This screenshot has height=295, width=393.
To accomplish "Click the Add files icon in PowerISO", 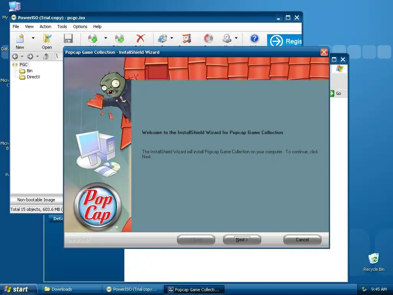I will [93, 38].
